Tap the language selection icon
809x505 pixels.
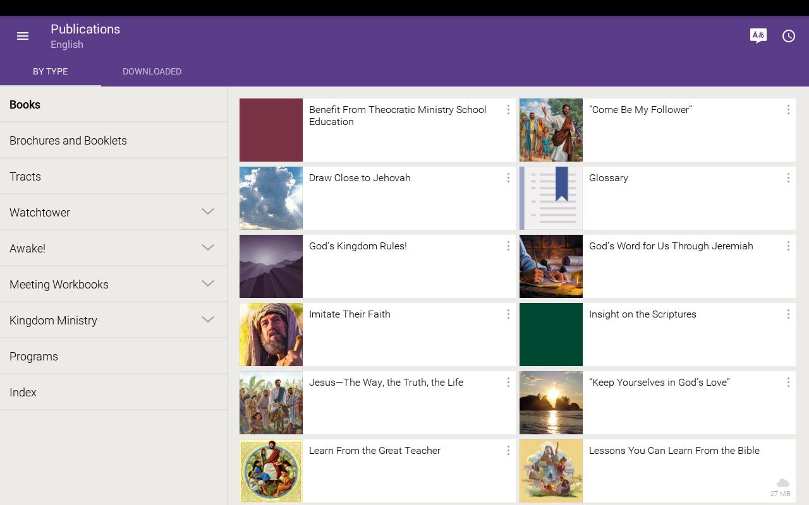(758, 36)
